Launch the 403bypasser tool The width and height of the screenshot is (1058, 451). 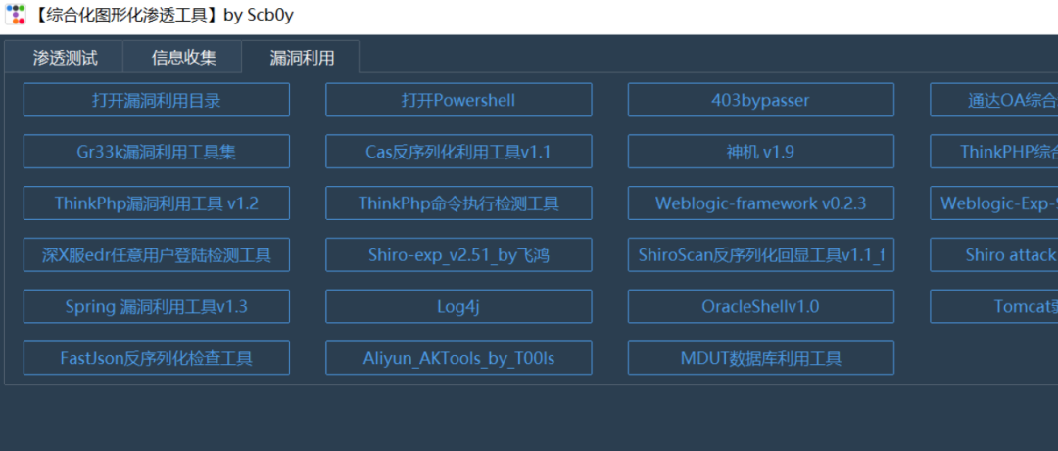click(761, 101)
